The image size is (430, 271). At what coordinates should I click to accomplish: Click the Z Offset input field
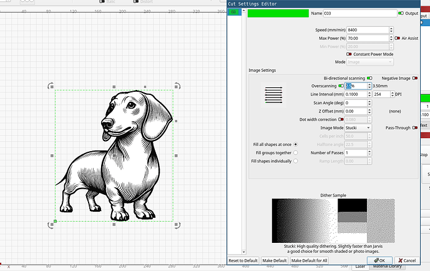tap(356, 111)
